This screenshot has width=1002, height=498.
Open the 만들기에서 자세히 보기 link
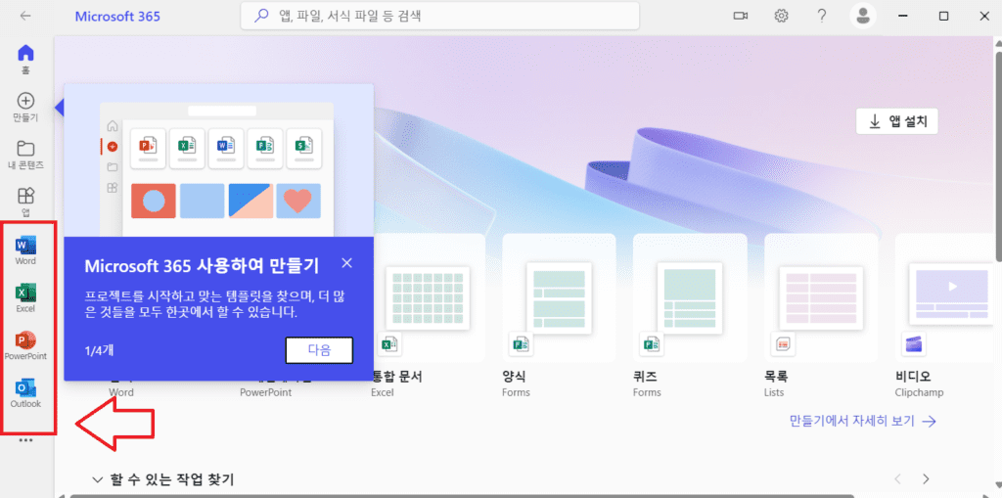point(863,421)
